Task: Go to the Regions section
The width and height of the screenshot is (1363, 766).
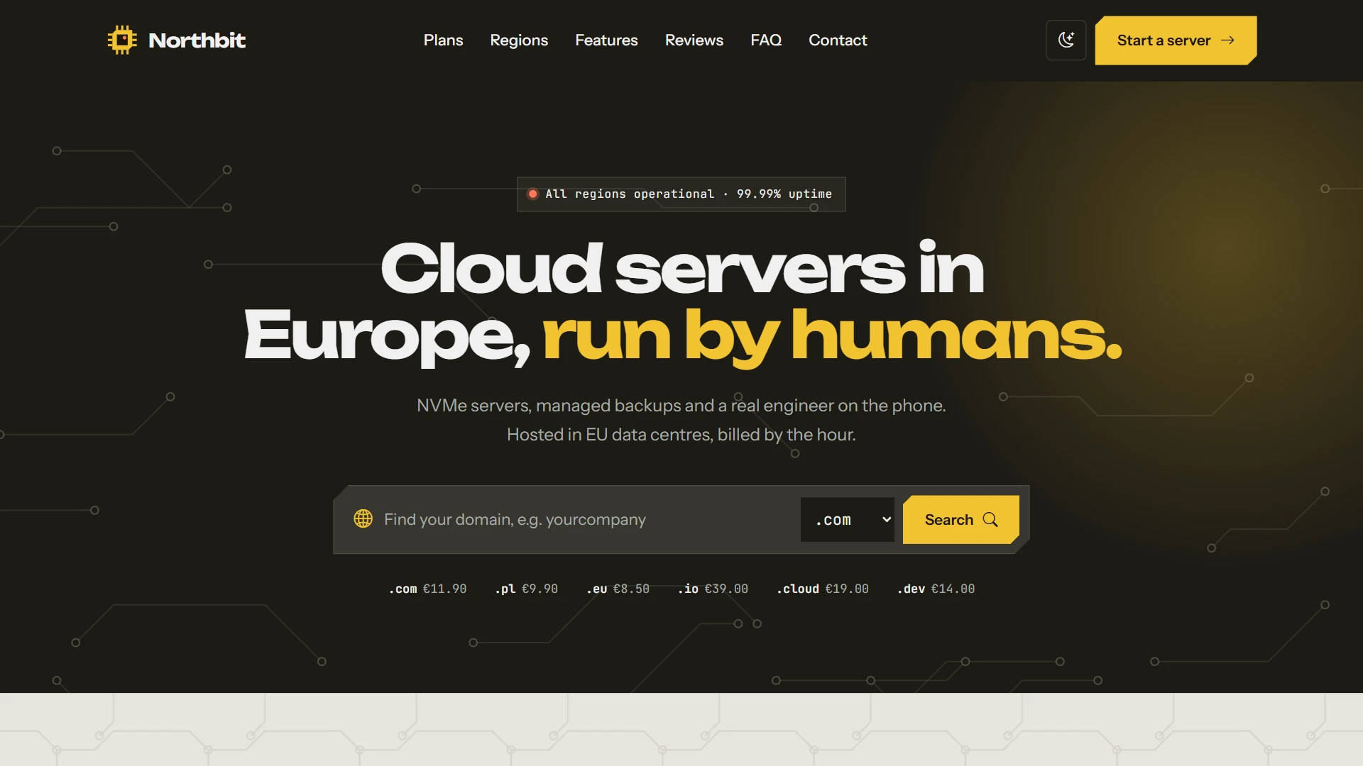Action: click(x=519, y=40)
